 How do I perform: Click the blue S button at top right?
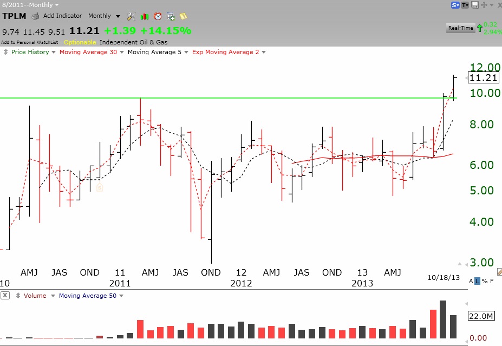click(455, 5)
